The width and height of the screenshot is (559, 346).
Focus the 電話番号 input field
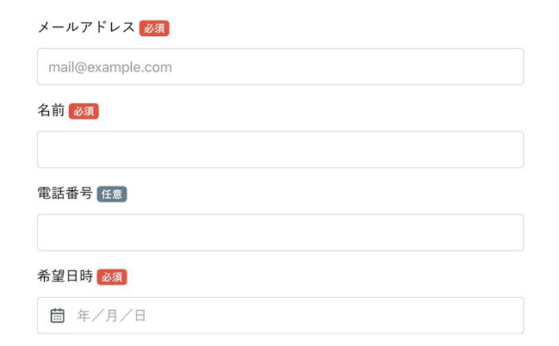click(x=280, y=232)
